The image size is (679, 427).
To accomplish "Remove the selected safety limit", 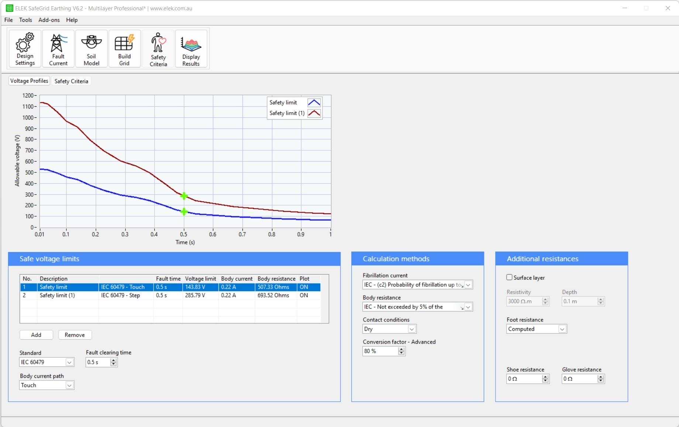I will point(75,335).
